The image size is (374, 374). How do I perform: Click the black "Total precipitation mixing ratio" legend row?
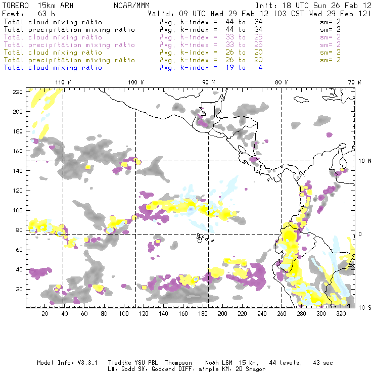172,30
